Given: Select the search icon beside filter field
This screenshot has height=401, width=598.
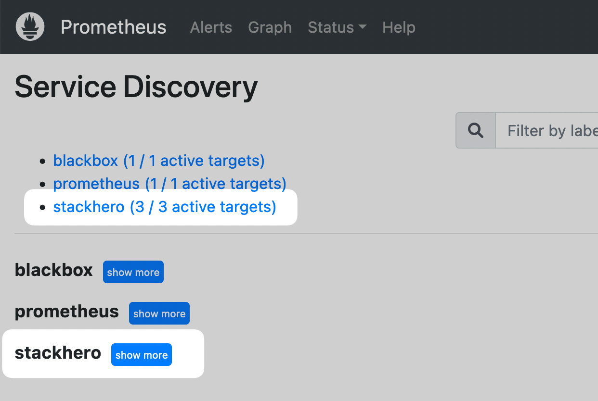Looking at the screenshot, I should tap(475, 130).
